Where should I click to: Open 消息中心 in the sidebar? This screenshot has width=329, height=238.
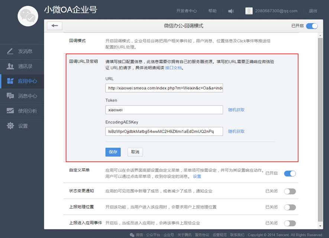coord(22,96)
